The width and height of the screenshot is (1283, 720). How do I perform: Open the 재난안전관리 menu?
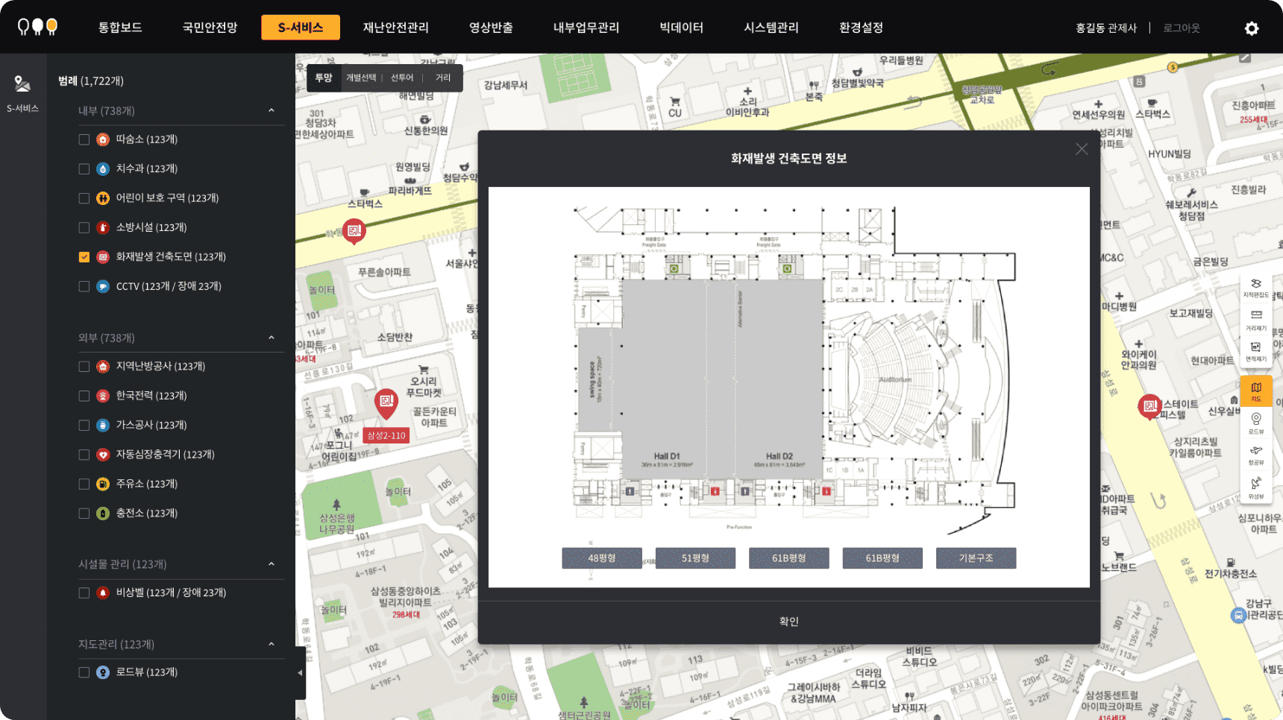tap(396, 28)
